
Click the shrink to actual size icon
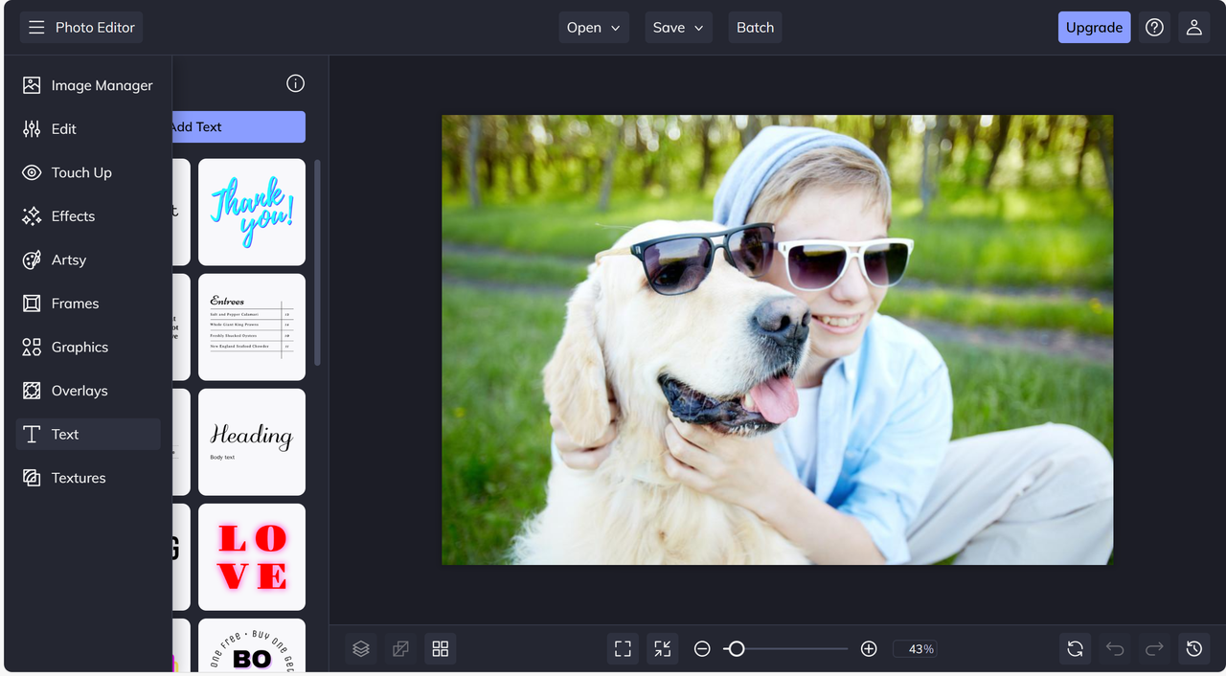coord(662,649)
